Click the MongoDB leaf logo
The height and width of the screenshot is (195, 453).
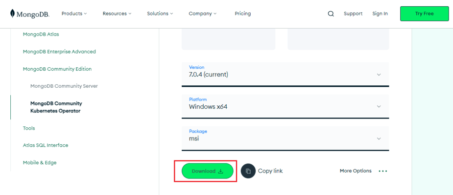(12, 14)
